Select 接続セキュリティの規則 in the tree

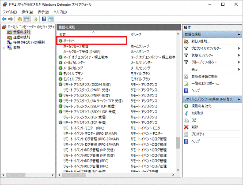pos(29,42)
